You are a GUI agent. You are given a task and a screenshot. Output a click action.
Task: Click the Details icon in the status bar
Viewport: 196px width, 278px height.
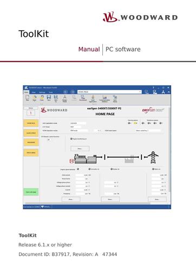(42, 207)
